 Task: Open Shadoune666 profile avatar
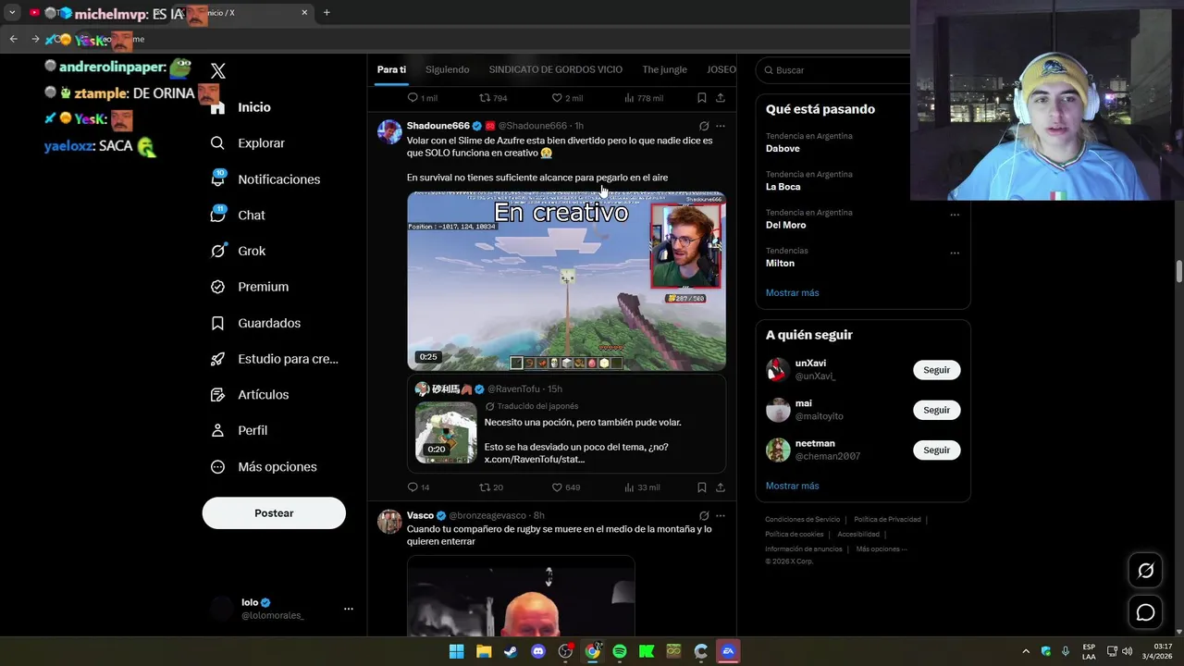coord(389,131)
